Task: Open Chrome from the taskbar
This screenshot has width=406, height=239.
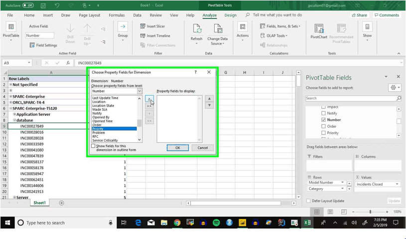Action: coord(177,223)
